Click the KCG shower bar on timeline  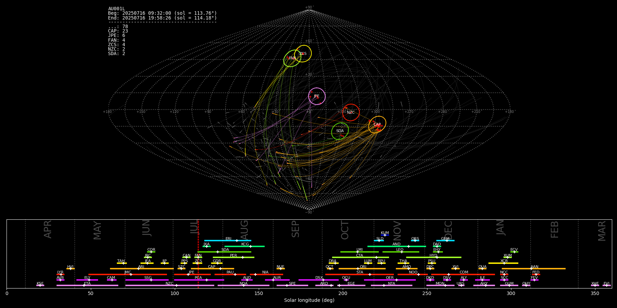pos(244,246)
